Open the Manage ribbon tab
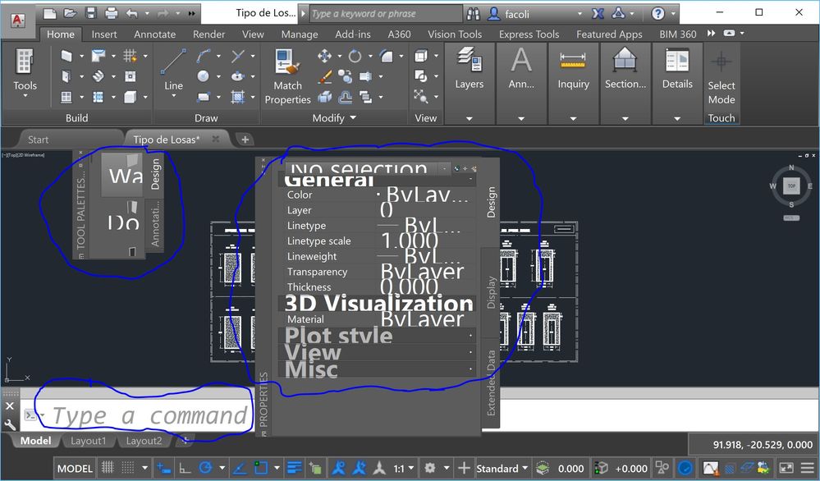 300,34
